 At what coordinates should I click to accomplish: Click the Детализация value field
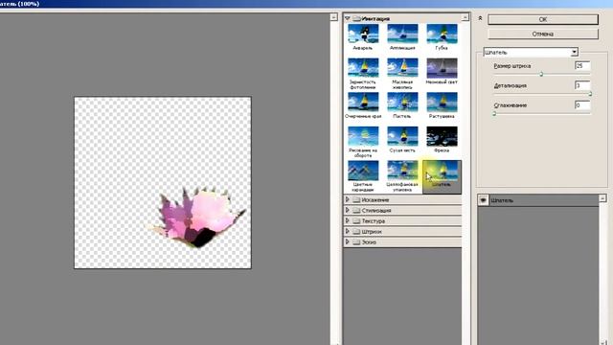[582, 85]
